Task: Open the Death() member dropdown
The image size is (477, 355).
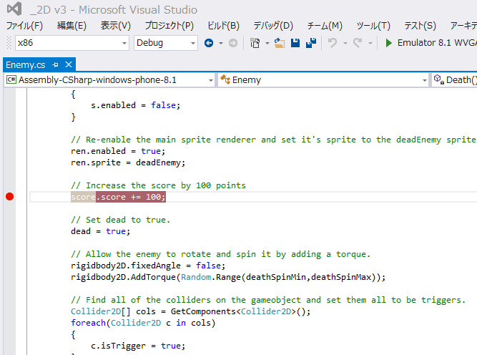Action: (455, 80)
